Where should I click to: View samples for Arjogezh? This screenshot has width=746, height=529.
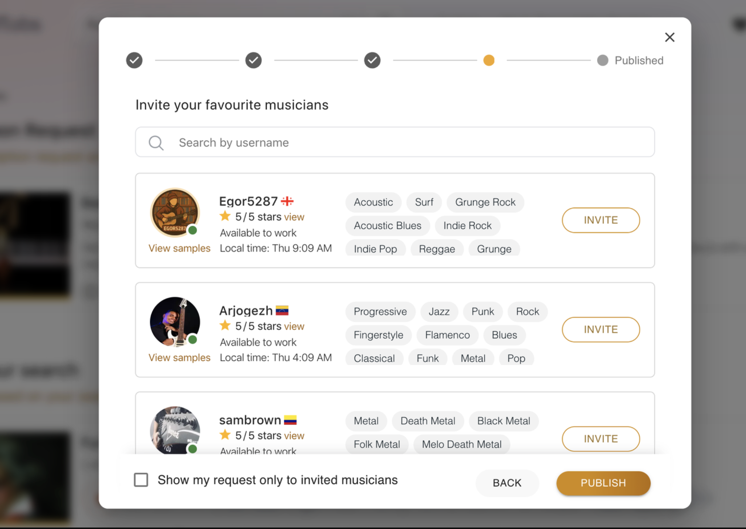(179, 358)
